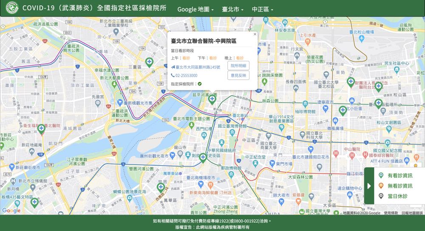Click the 院所明細 button
The width and height of the screenshot is (425, 231).
[x=238, y=65]
